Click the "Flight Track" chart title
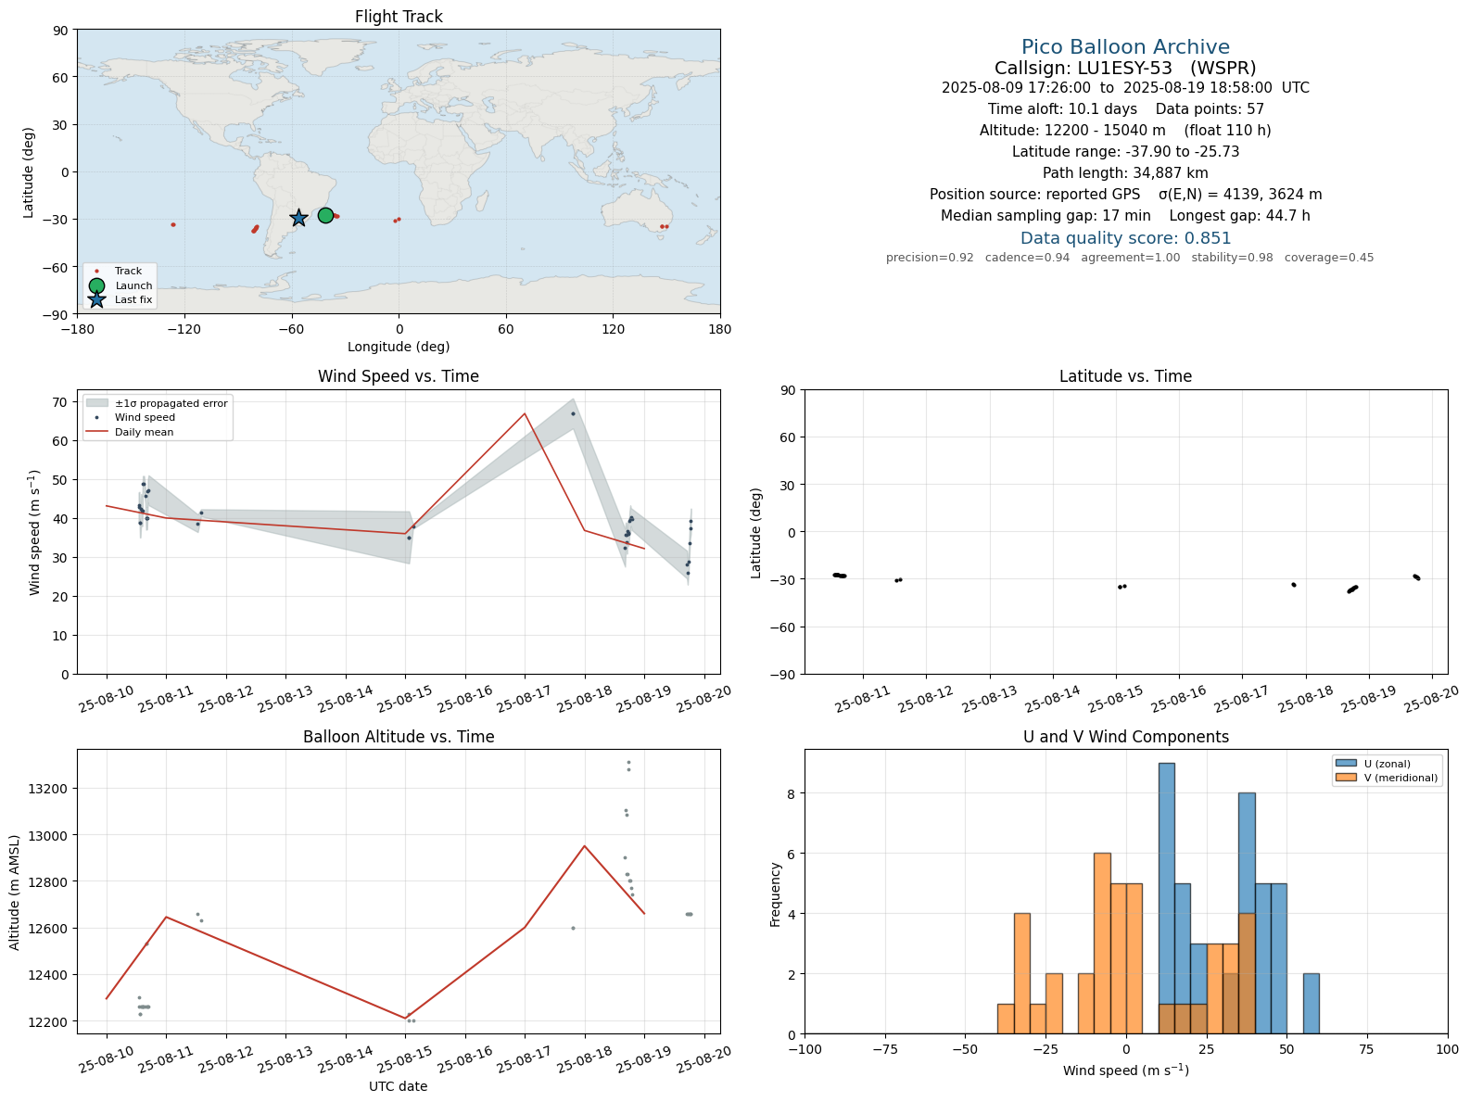Screen dimensions: 1470x1102 [399, 17]
